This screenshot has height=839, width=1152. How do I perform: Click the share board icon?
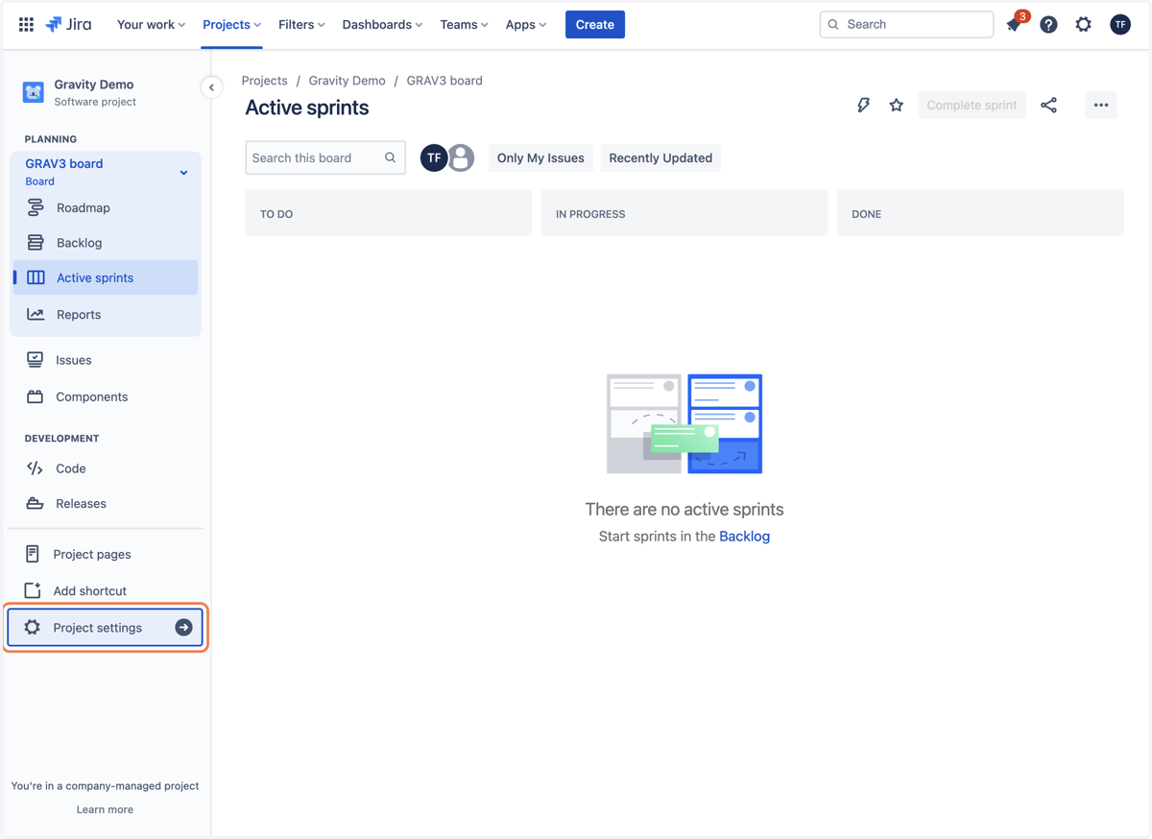pos(1048,105)
